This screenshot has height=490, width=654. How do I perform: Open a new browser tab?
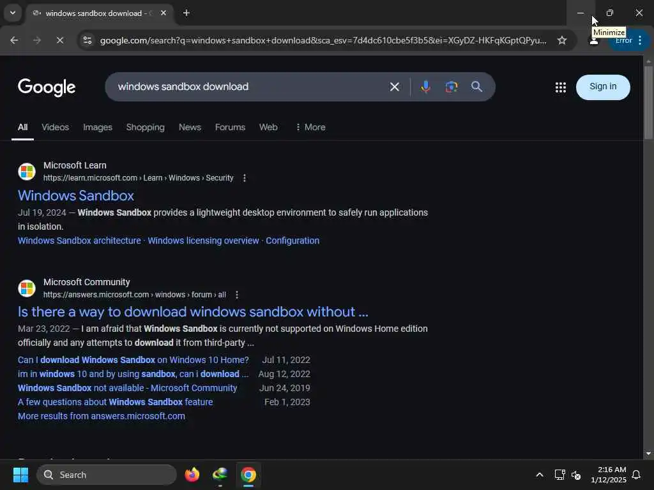pyautogui.click(x=186, y=13)
